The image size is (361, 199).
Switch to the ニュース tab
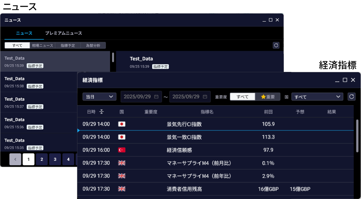tap(24, 33)
